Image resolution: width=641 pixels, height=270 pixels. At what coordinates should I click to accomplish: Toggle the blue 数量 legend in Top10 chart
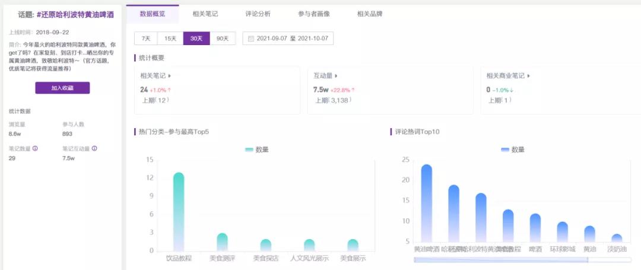pyautogui.click(x=513, y=150)
